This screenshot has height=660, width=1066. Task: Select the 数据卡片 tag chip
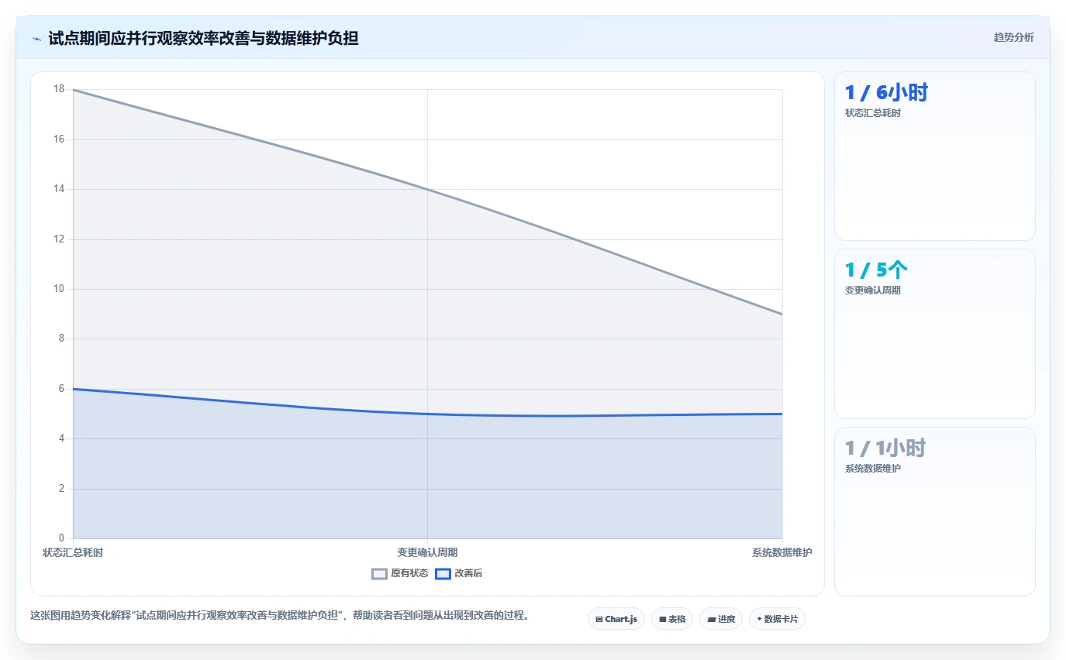(x=778, y=619)
